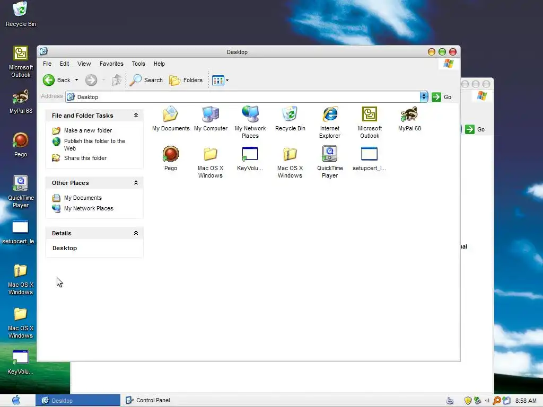Click Share this folder link
The image size is (543, 407).
click(x=85, y=158)
